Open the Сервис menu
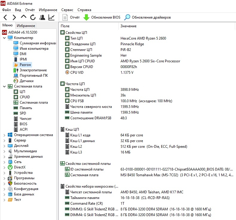 [x=67, y=10]
